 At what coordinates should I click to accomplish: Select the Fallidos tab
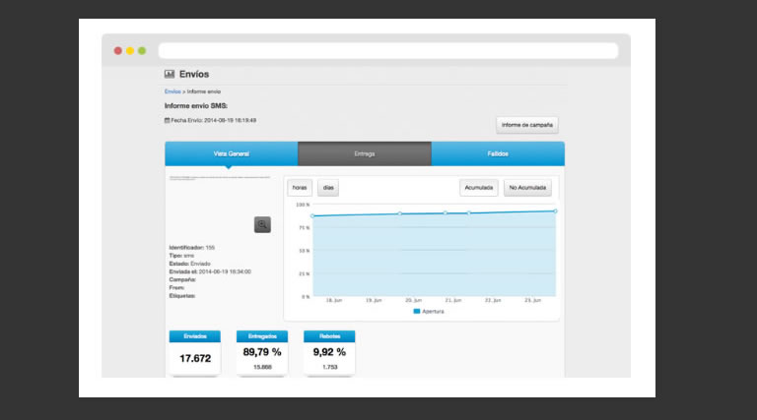[498, 154]
